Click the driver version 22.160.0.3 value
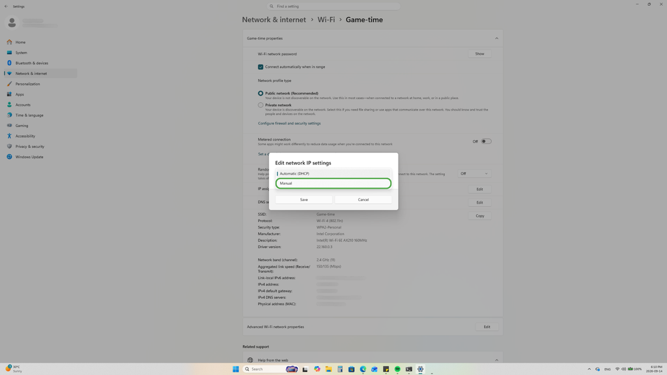This screenshot has width=667, height=375. tap(324, 247)
